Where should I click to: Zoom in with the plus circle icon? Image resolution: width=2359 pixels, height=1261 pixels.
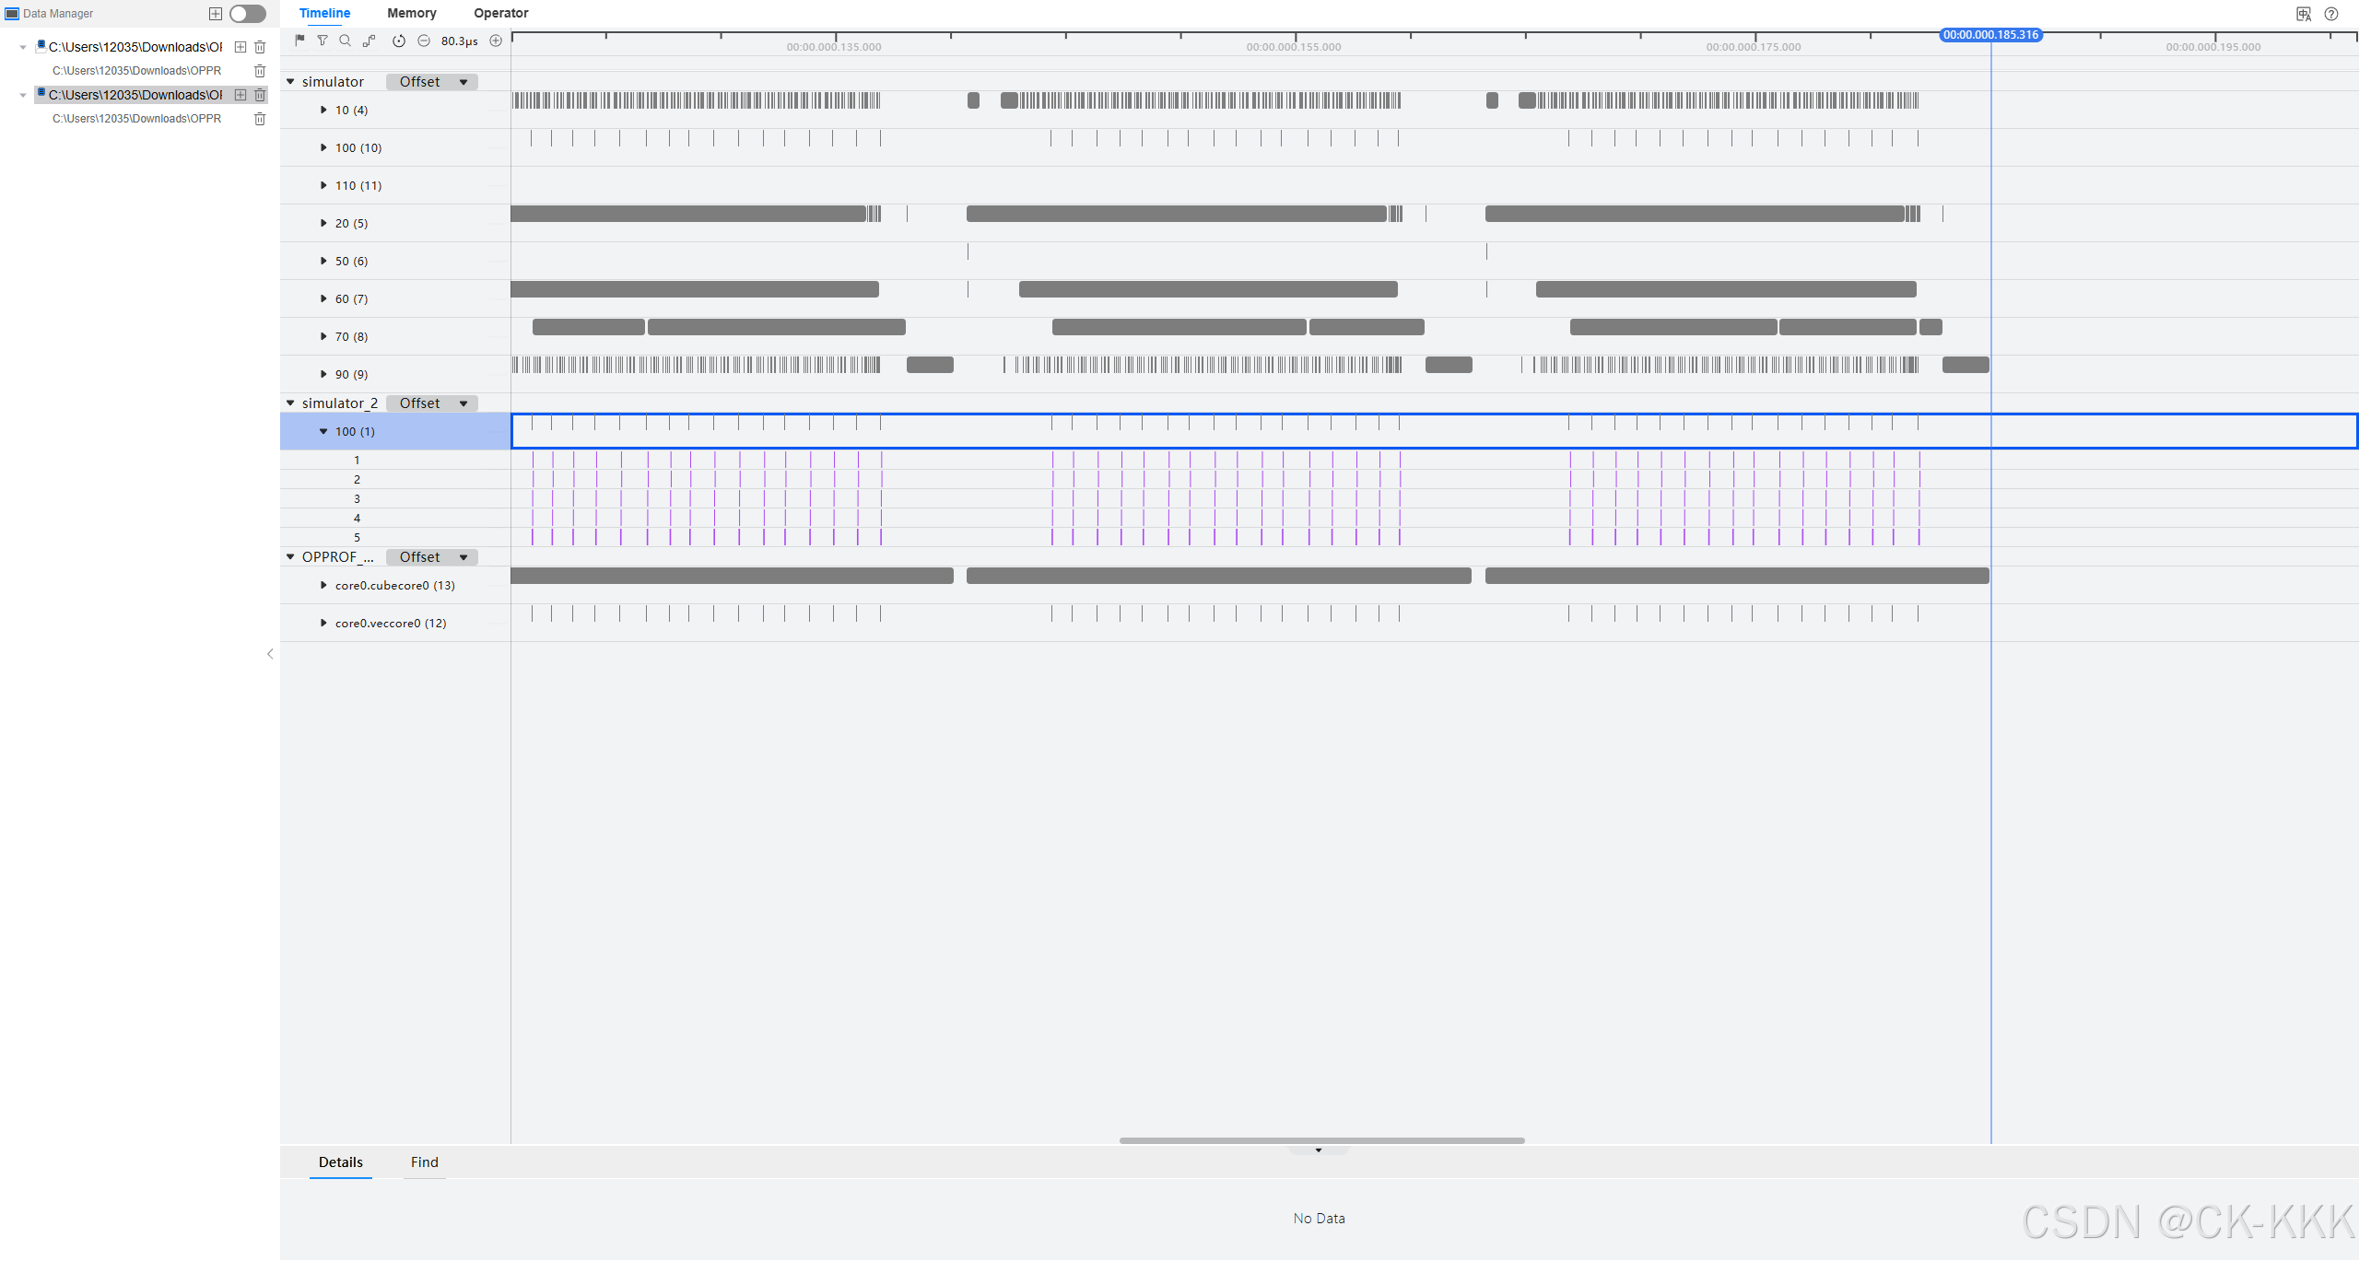[x=496, y=41]
